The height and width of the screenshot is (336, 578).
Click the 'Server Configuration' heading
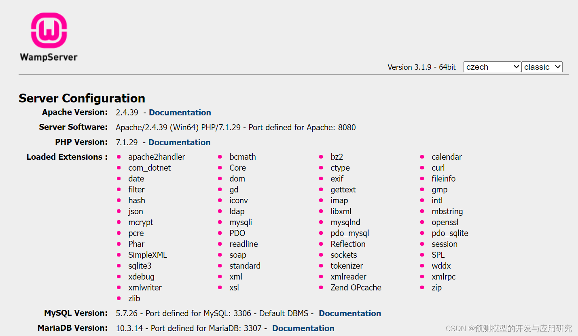click(82, 98)
